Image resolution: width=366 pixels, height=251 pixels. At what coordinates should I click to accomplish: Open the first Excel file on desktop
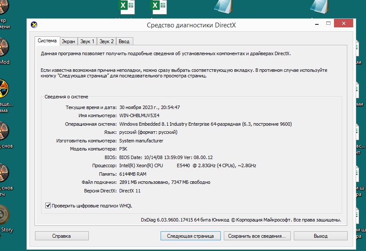pos(126,7)
